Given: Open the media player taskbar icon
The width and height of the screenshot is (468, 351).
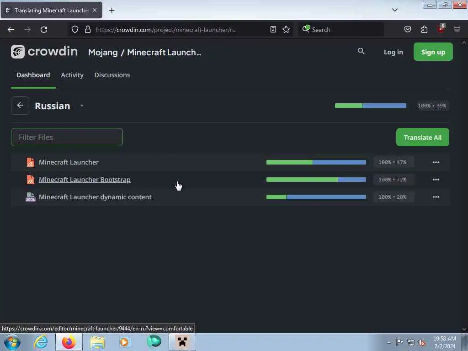Looking at the screenshot, I should point(125,342).
